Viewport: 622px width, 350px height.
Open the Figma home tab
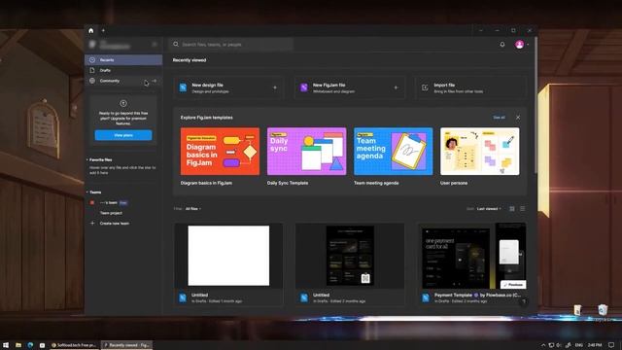[x=90, y=30]
